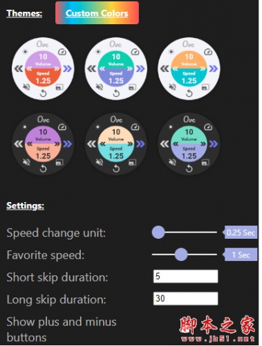The image size is (262, 346).
Task: Click reset arrow icon on green light theme
Action: point(116,93)
